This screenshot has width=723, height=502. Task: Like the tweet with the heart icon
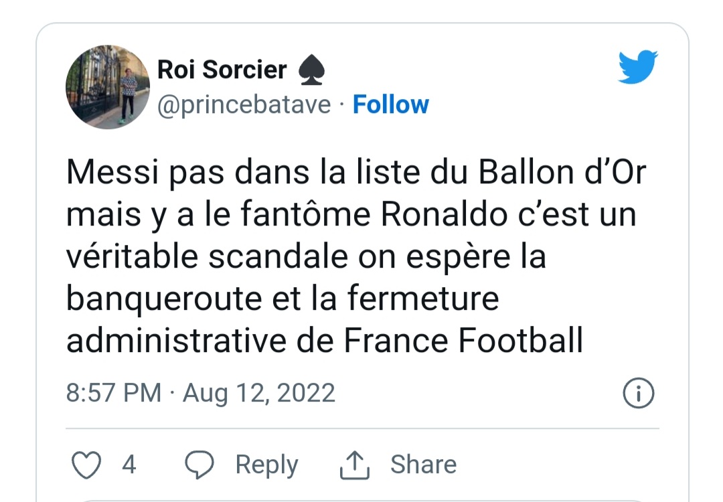(x=86, y=465)
